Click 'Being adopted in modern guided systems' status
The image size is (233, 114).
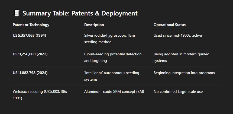182,58
